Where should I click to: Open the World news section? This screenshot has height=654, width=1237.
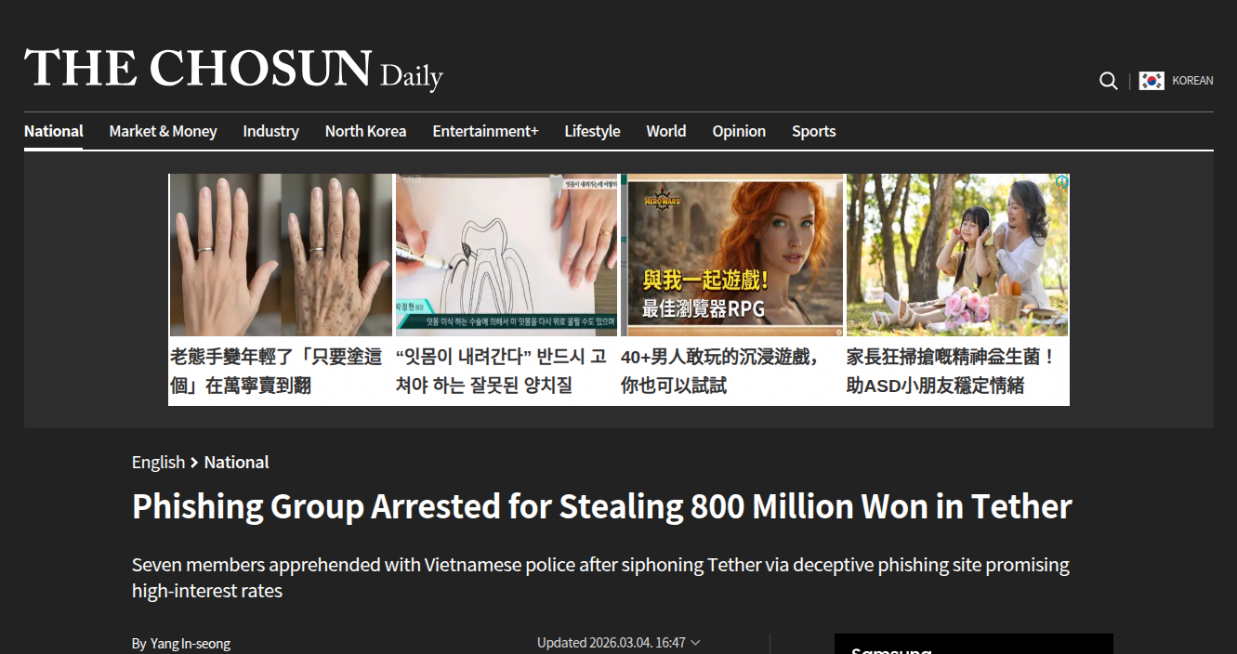coord(666,131)
